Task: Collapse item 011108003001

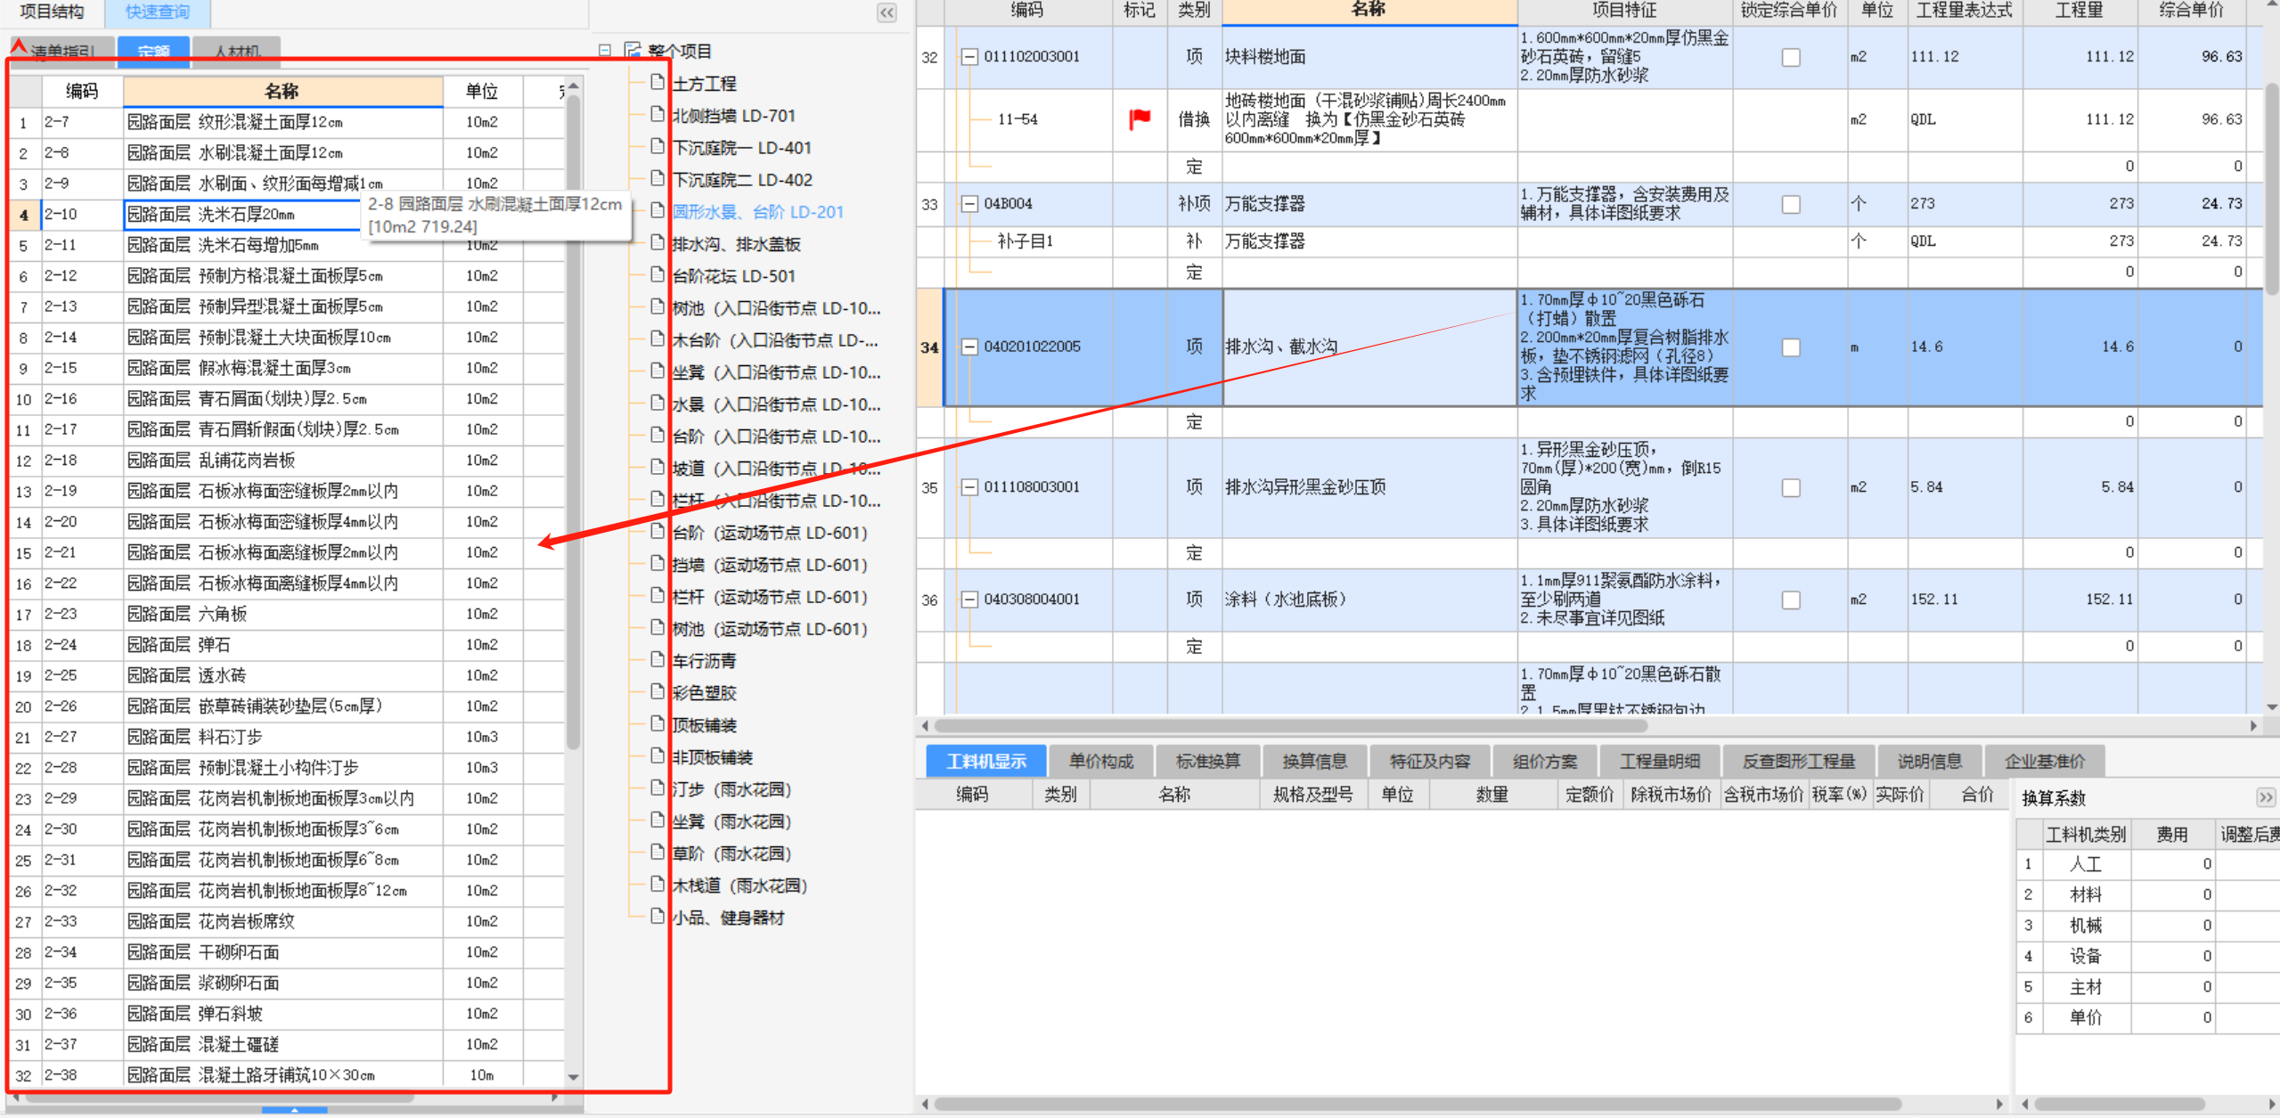Action: (x=969, y=487)
